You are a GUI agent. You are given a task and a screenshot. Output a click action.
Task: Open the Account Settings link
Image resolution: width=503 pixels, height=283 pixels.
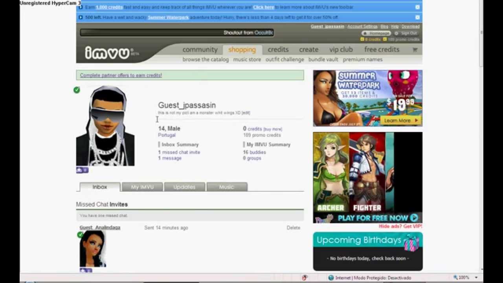[x=362, y=26]
